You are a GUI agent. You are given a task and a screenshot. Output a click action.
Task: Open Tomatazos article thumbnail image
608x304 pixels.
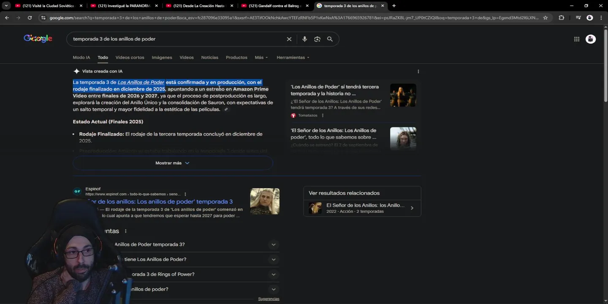(403, 95)
